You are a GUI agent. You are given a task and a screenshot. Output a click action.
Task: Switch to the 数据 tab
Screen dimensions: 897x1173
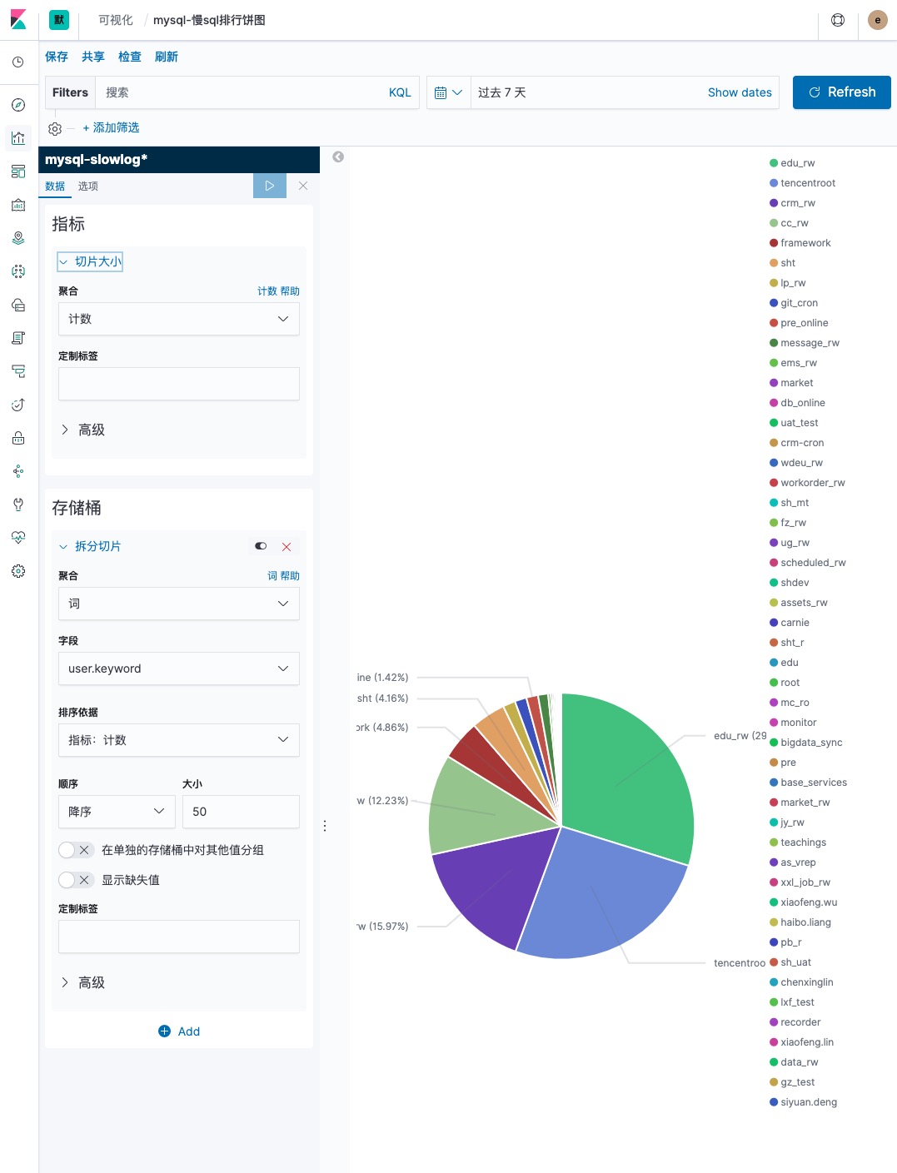pos(55,186)
